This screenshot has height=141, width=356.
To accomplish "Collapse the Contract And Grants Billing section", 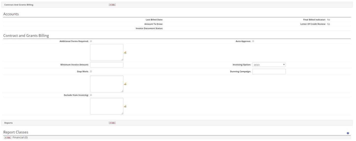I will click(x=112, y=5).
